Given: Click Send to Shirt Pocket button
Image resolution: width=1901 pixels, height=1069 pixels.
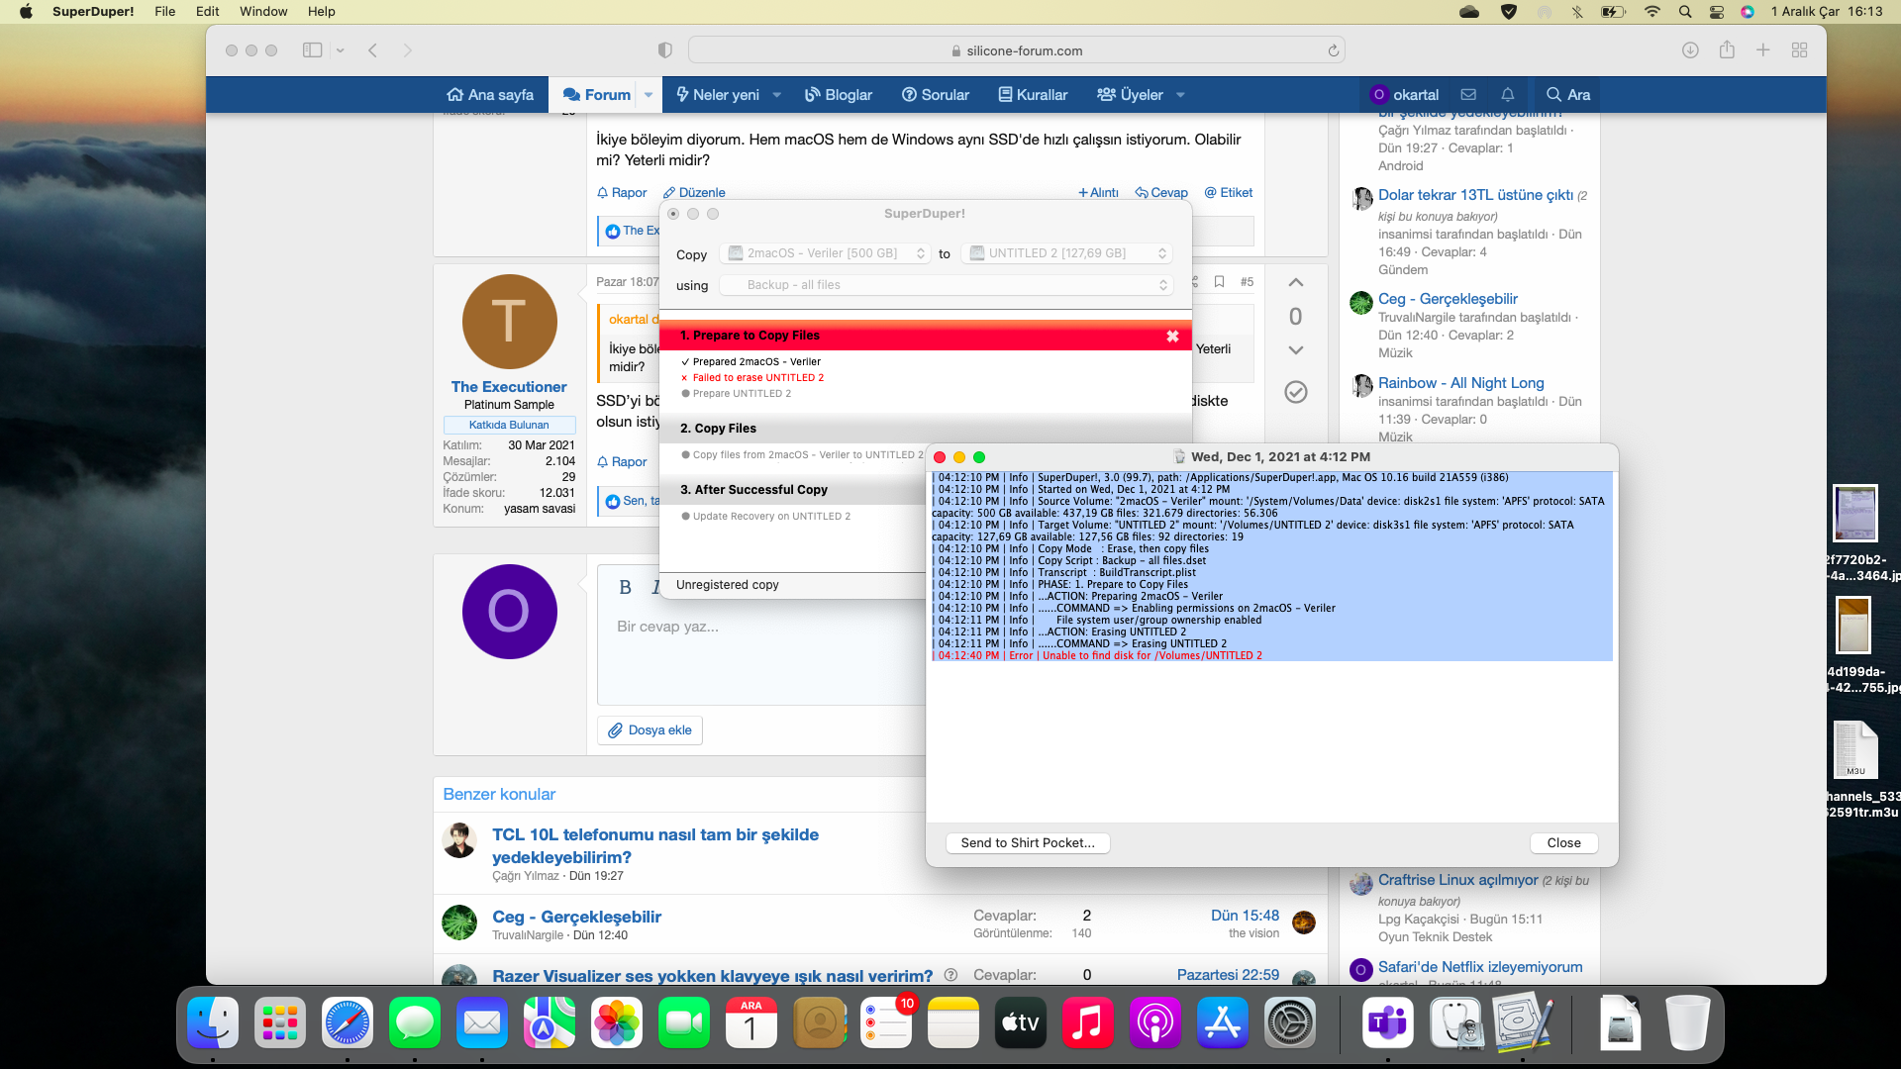Looking at the screenshot, I should coord(1028,843).
